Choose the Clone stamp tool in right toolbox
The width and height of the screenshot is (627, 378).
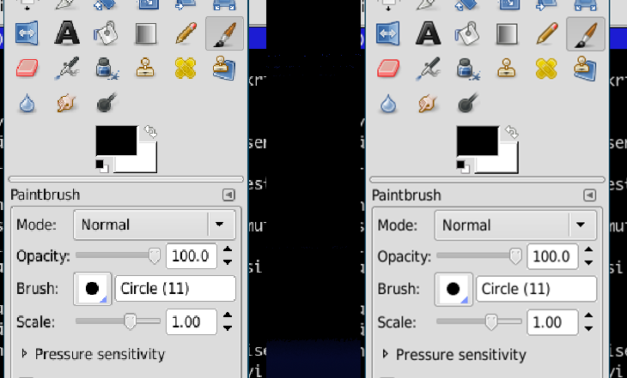click(x=508, y=68)
